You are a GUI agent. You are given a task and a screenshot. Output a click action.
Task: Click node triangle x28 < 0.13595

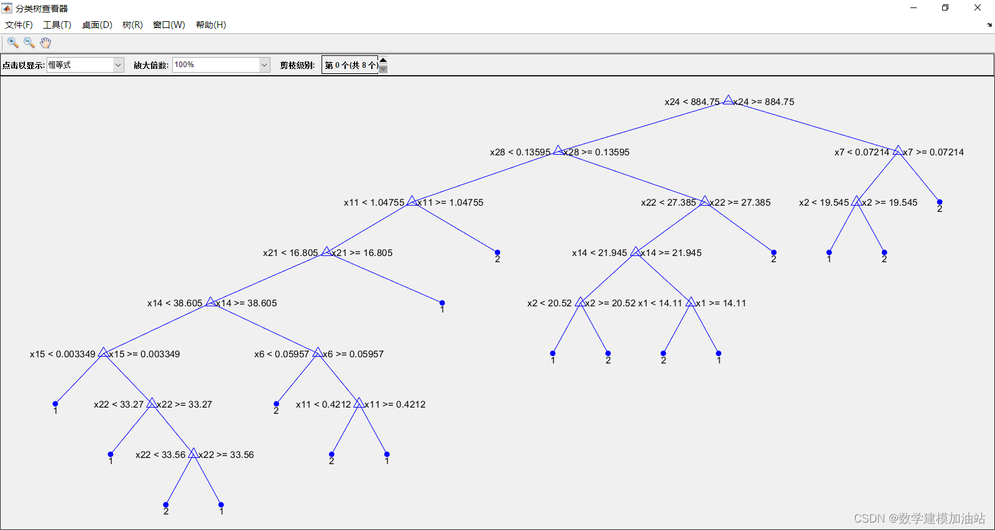click(x=558, y=150)
